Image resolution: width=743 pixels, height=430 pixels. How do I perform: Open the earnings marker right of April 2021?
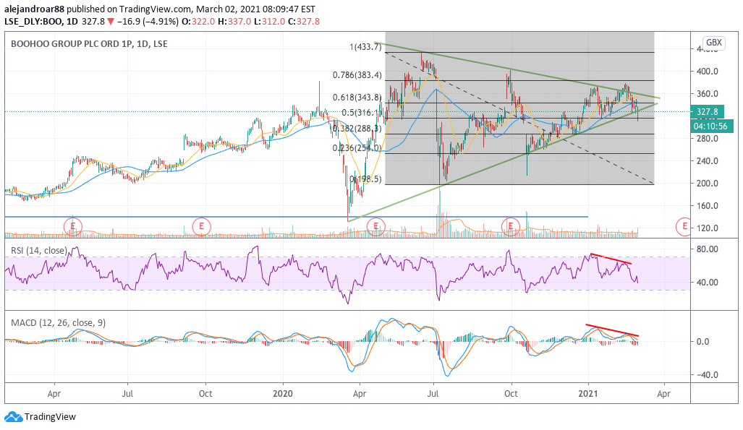click(x=684, y=226)
